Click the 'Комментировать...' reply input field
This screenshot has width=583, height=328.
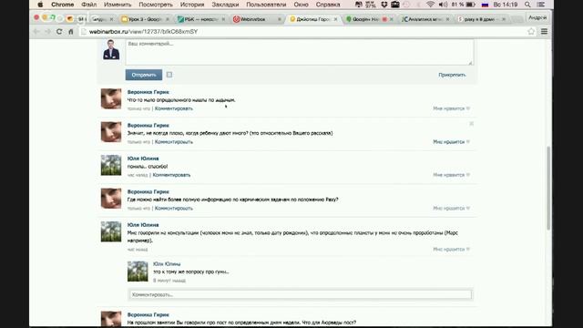pyautogui.click(x=301, y=294)
